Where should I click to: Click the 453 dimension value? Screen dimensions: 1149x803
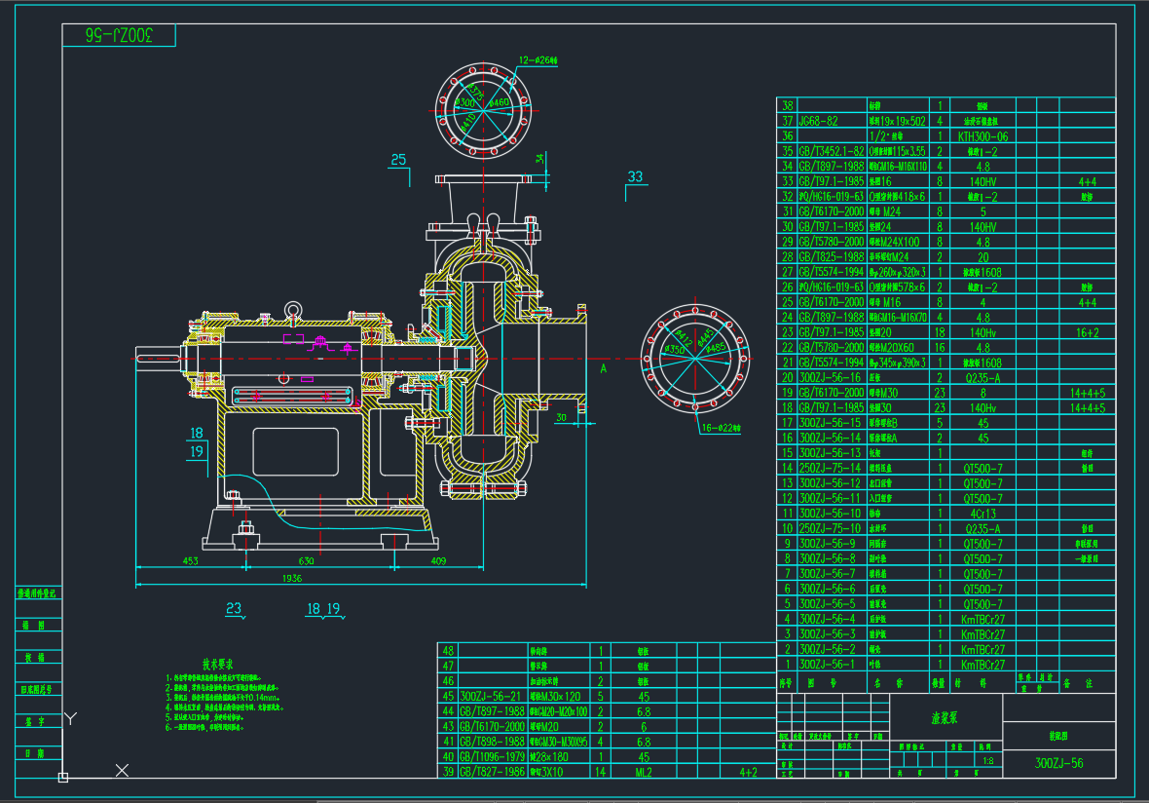[x=189, y=560]
